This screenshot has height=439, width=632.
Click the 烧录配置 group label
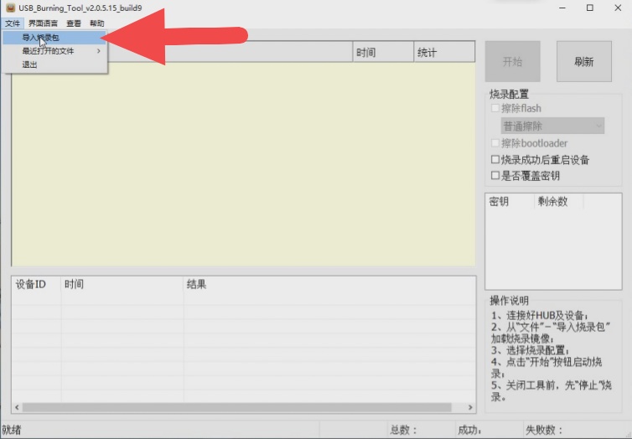point(509,94)
